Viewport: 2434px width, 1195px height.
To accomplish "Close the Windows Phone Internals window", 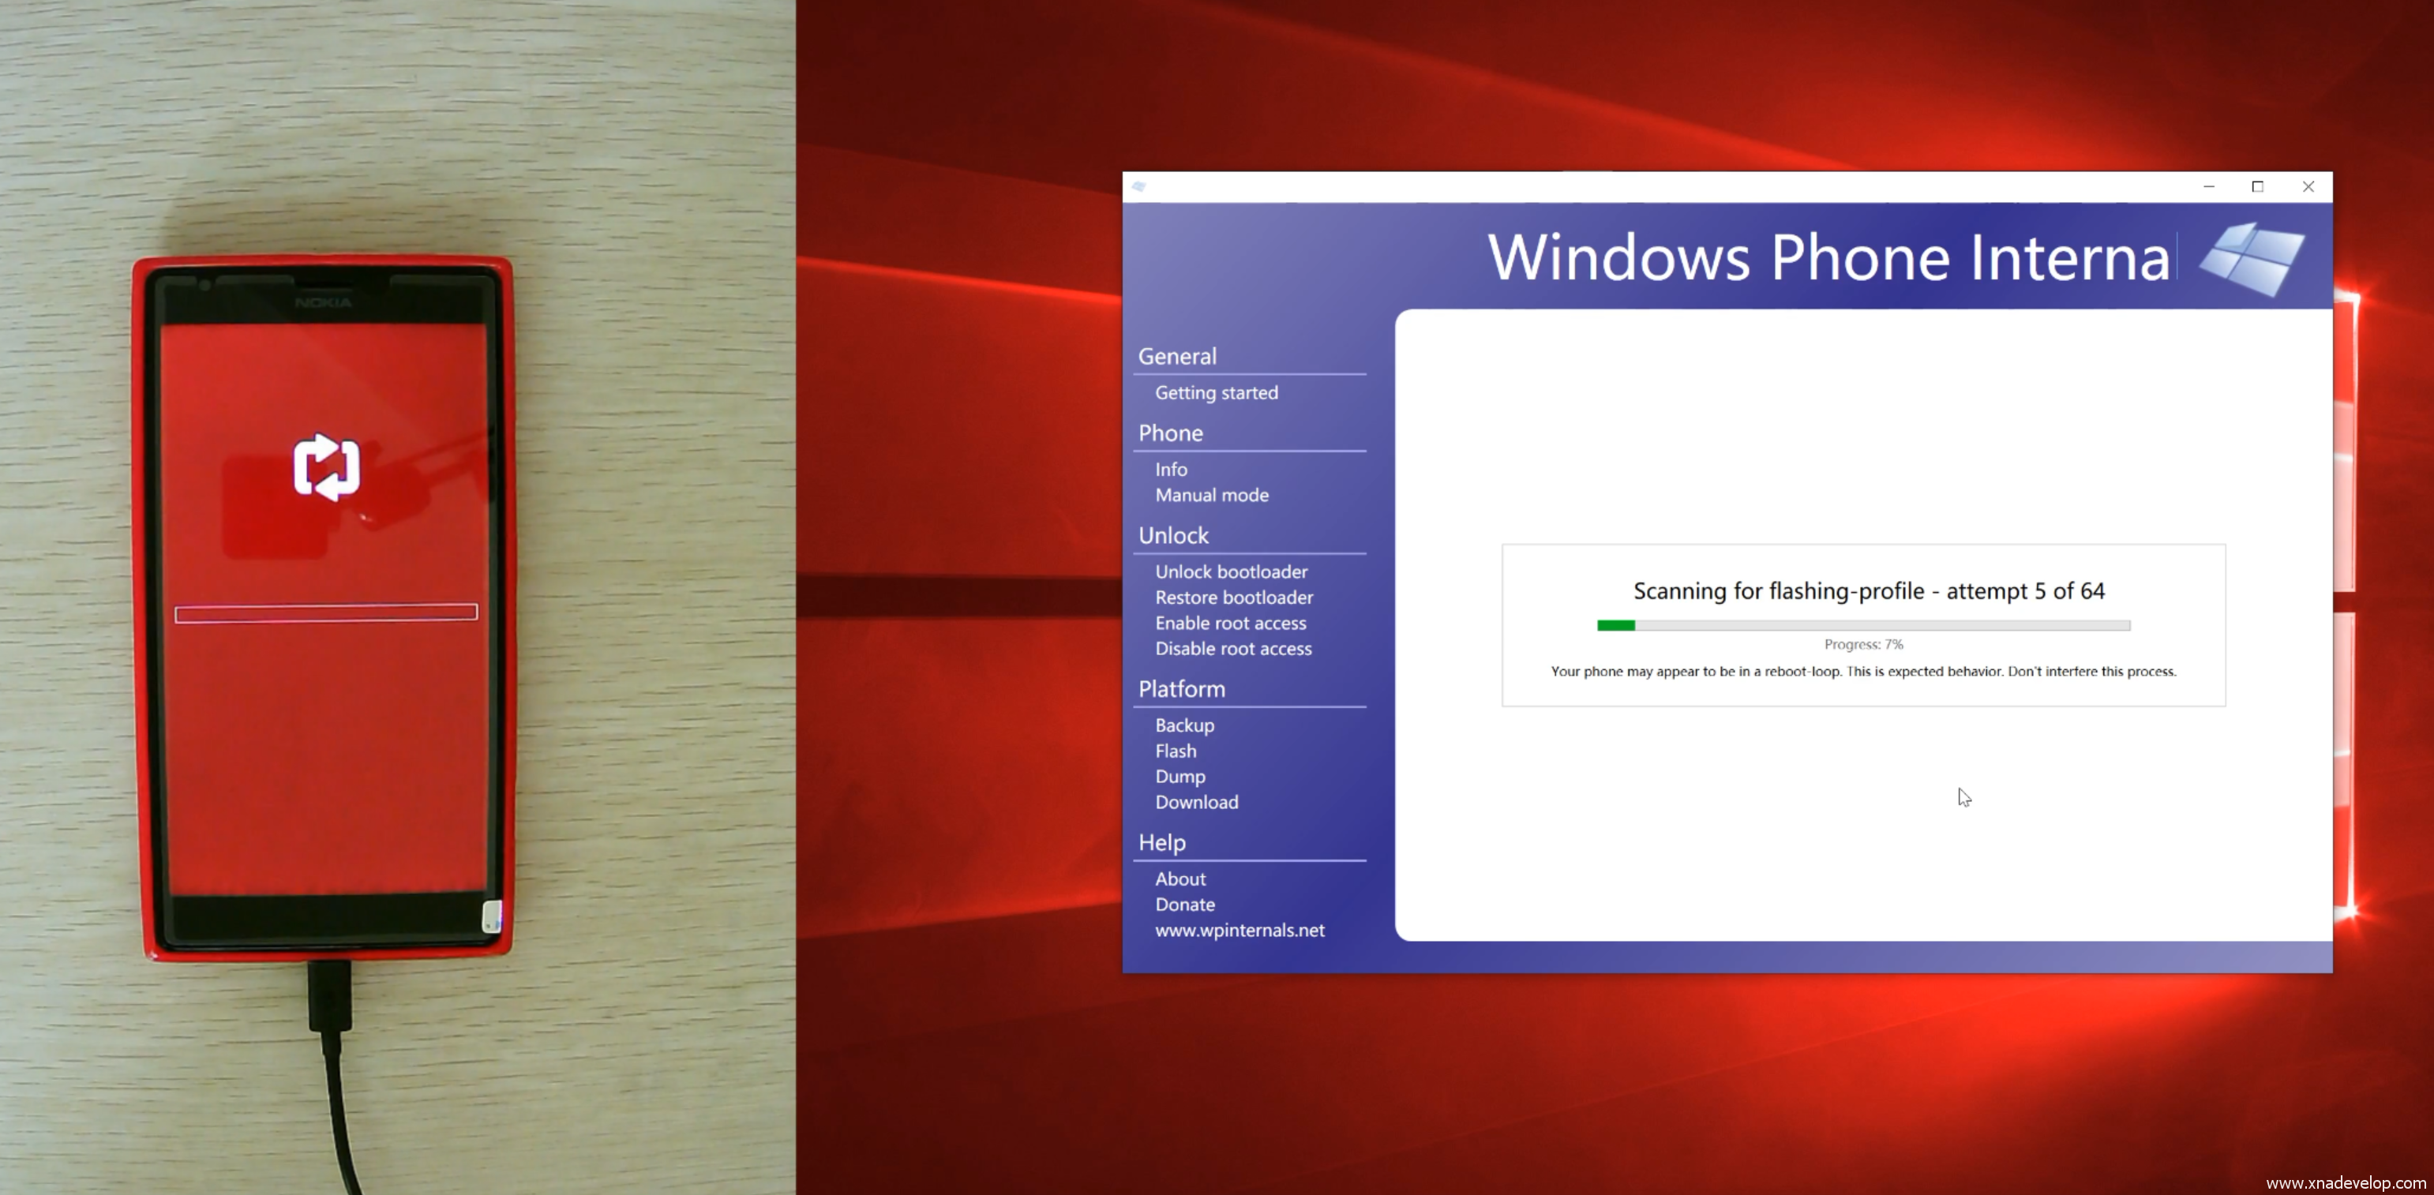I will [2308, 187].
